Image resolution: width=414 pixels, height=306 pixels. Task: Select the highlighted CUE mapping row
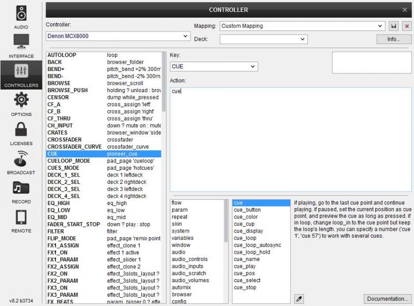pyautogui.click(x=103, y=154)
